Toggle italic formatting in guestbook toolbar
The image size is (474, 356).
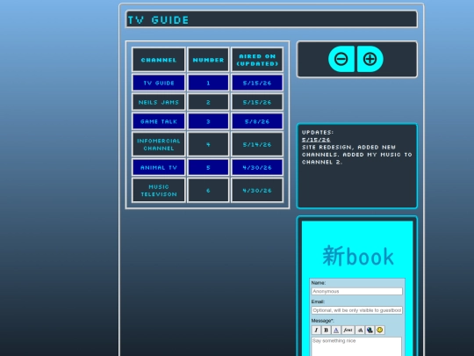316,330
